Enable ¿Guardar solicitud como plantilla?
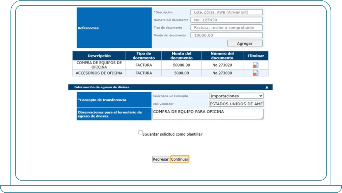 click(140, 132)
